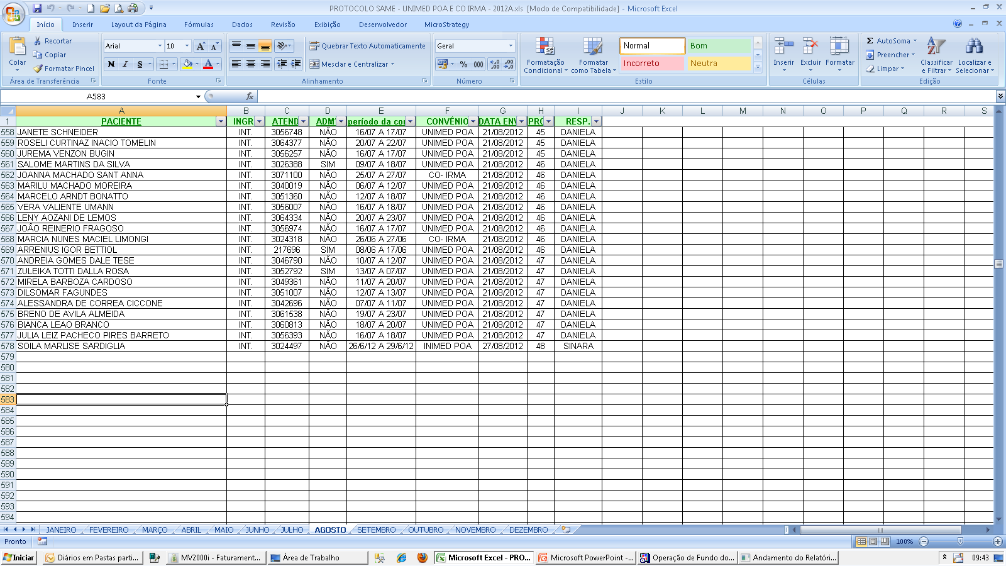Image resolution: width=1006 pixels, height=566 pixels.
Task: Save workbook via Quick Access toolbar
Action: pyautogui.click(x=37, y=8)
